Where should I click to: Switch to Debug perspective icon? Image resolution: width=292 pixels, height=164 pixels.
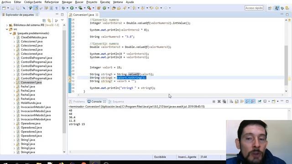pos(282,8)
